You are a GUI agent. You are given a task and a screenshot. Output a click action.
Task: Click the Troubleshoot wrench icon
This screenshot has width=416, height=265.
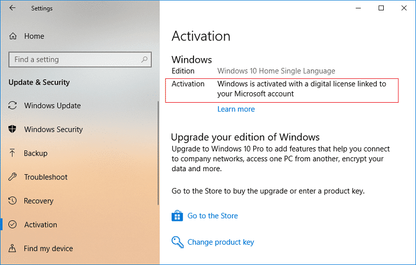point(13,177)
